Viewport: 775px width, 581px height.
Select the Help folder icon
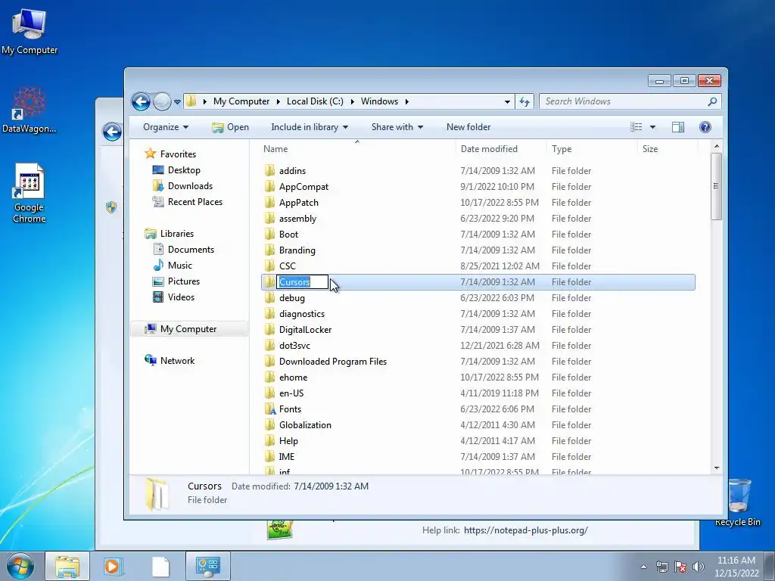click(x=270, y=441)
